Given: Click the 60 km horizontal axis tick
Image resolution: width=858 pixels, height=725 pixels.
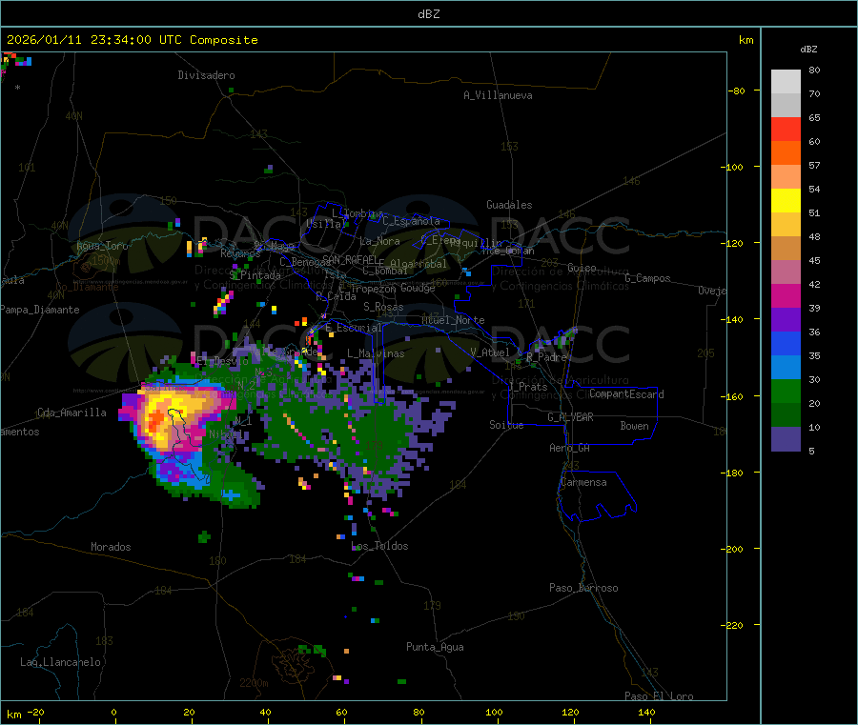Looking at the screenshot, I should (x=341, y=712).
